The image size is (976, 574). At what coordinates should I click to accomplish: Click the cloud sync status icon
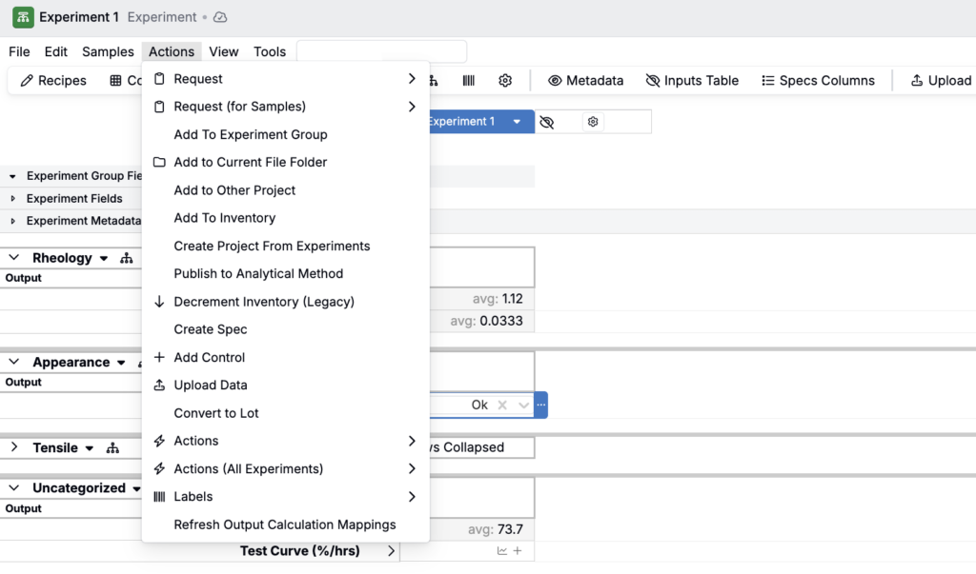(x=220, y=17)
